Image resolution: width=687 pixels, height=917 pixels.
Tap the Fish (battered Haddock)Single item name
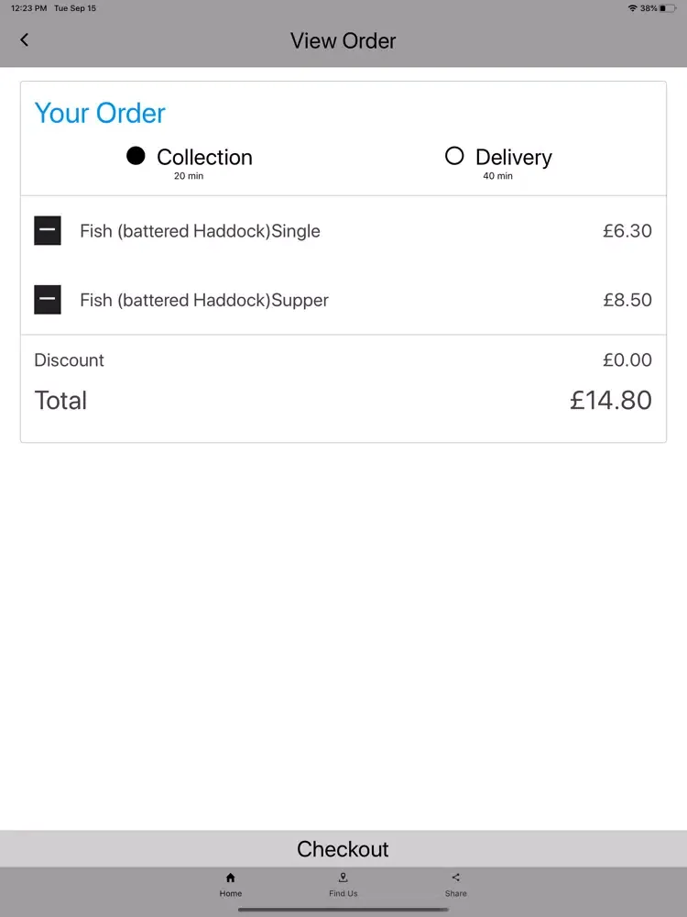point(200,231)
